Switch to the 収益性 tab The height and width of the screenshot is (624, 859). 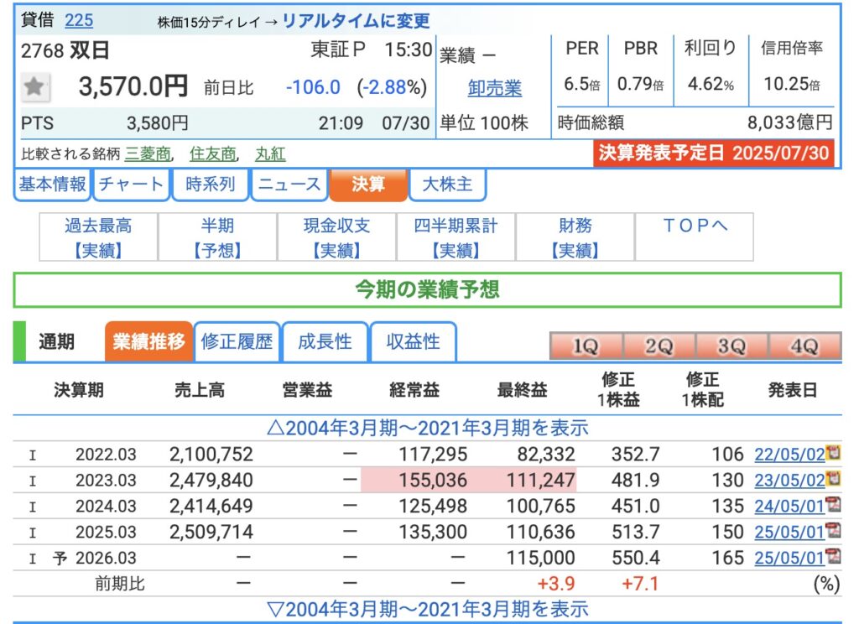[413, 341]
